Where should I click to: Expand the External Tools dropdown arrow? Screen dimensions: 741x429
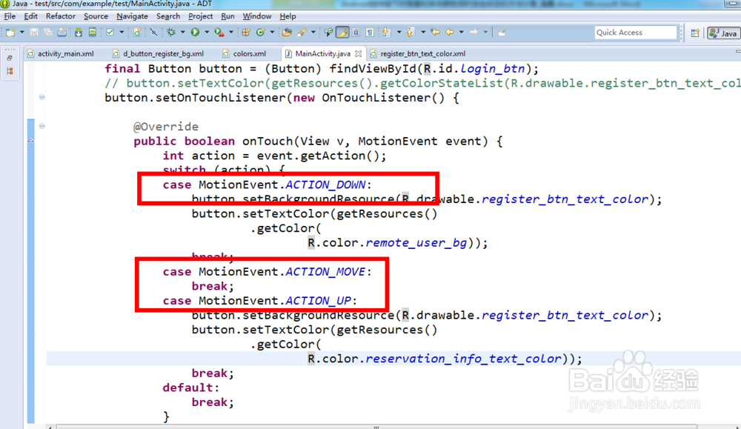click(231, 32)
